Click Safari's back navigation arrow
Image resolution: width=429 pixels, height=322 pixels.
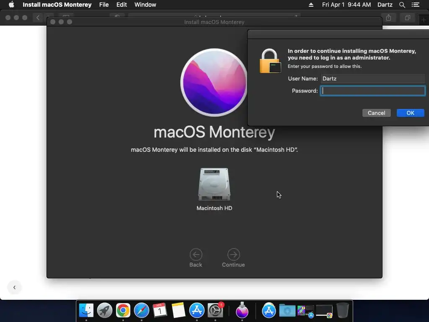(38, 18)
